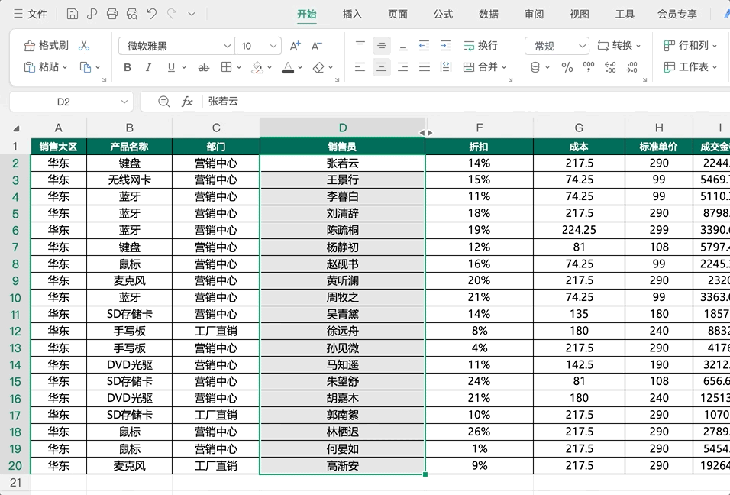Decrease decimal places icon
The height and width of the screenshot is (495, 730).
point(631,67)
